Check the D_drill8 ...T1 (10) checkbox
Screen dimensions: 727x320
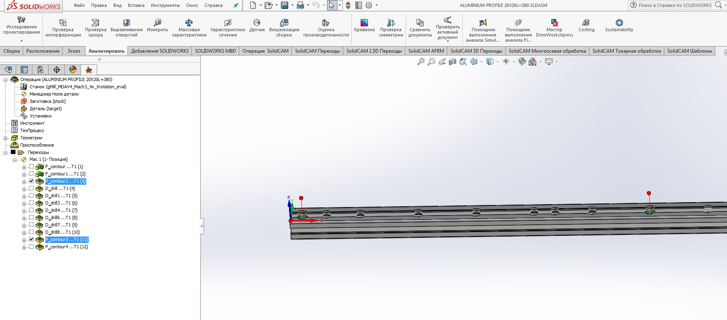point(31,232)
